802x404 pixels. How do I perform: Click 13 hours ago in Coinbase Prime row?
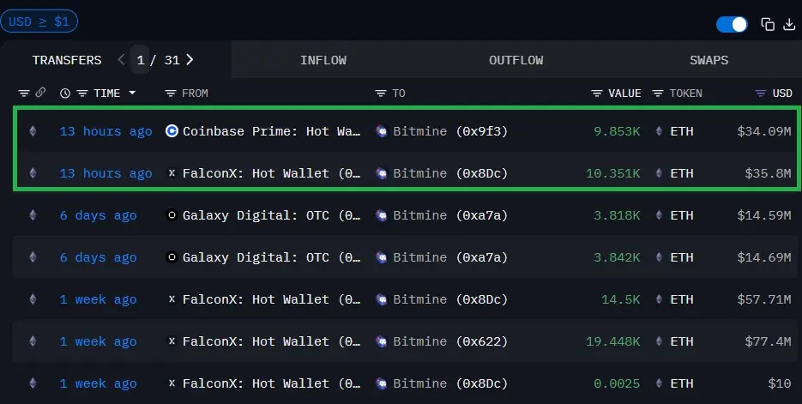(x=106, y=131)
